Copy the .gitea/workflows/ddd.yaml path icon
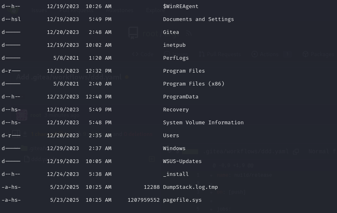 [x=296, y=152]
